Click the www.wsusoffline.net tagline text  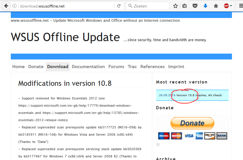(x=95, y=21)
